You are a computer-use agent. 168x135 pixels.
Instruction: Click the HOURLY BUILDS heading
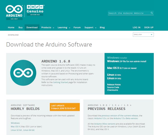(25, 109)
